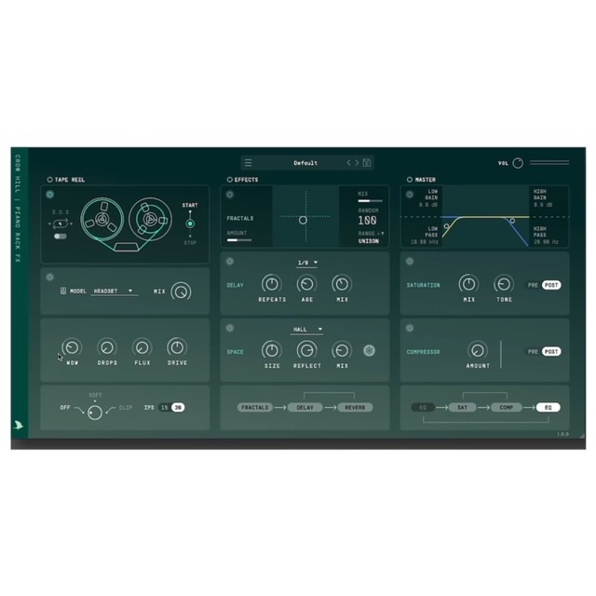Toggle the Tape Reel section power
The height and width of the screenshot is (596, 596).
(x=49, y=180)
